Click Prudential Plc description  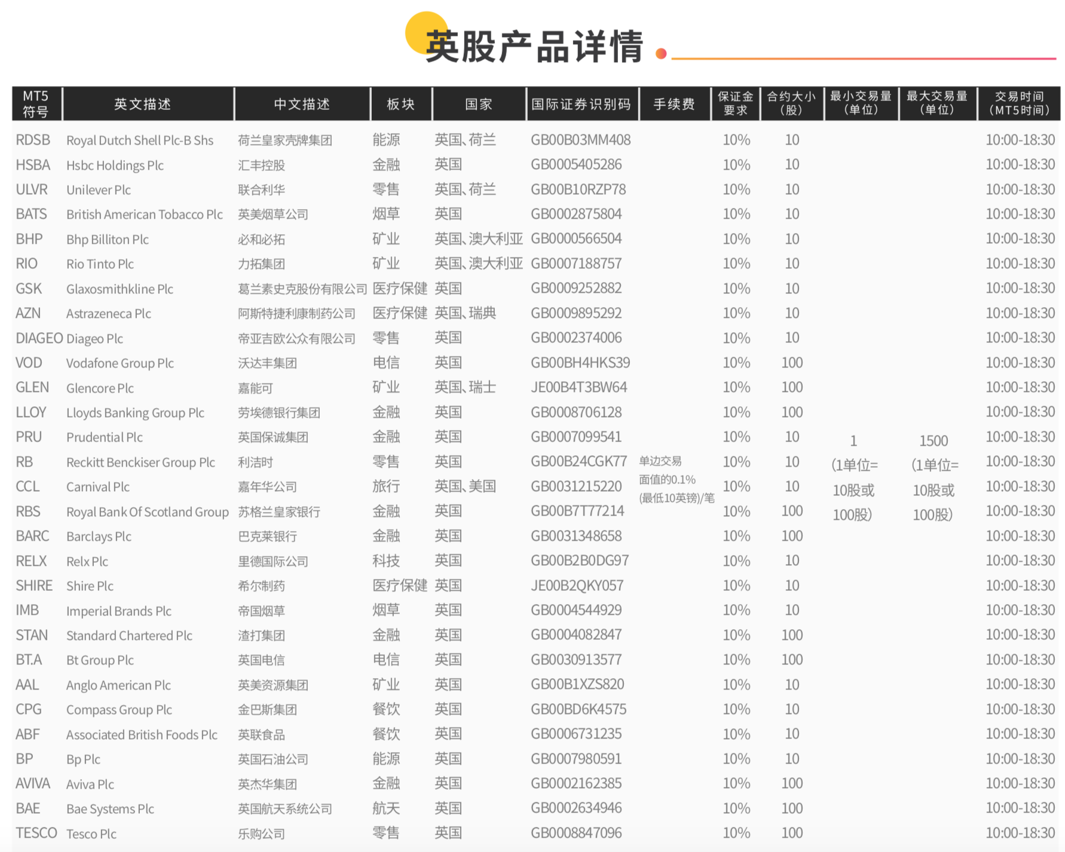(105, 437)
